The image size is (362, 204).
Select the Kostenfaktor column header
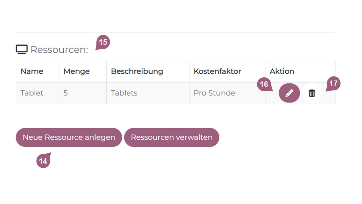point(217,71)
